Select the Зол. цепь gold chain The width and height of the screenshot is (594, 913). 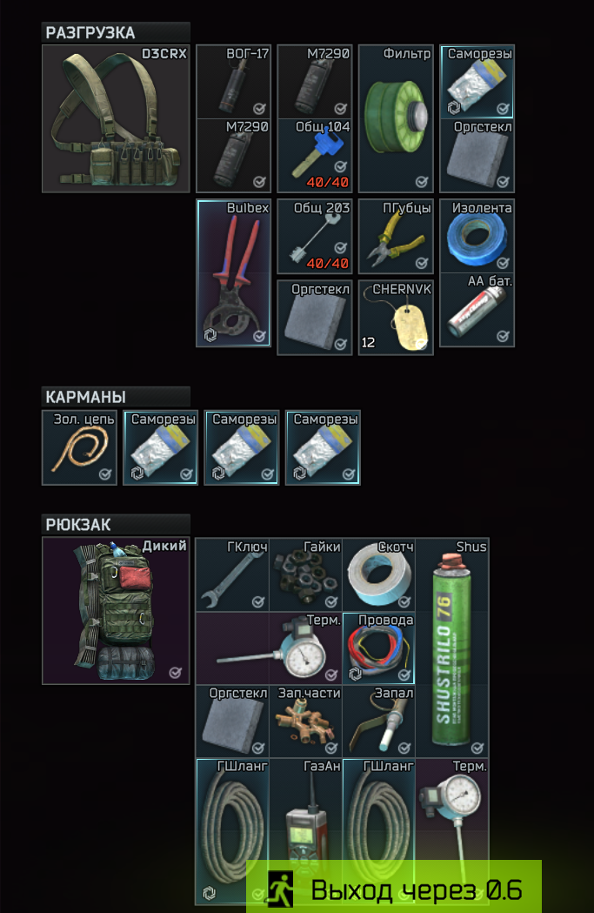click(80, 447)
